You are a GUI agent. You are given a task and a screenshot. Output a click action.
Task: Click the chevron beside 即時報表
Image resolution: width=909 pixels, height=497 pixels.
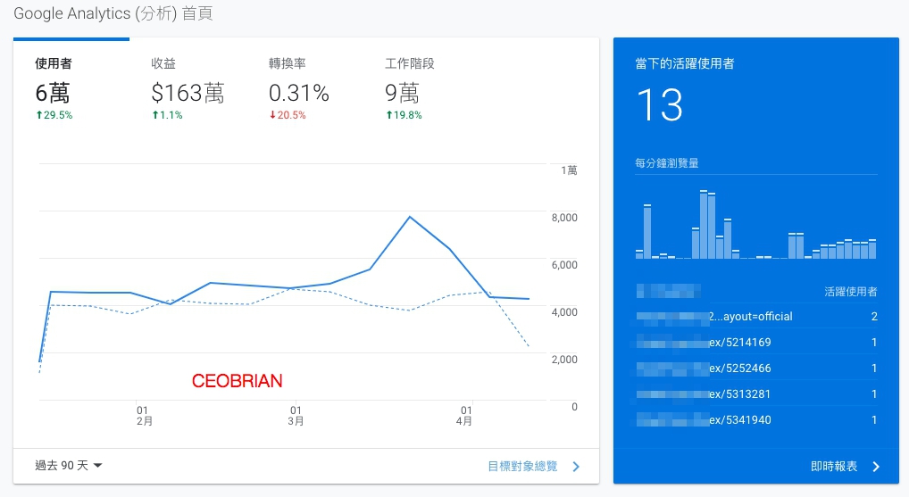876,467
